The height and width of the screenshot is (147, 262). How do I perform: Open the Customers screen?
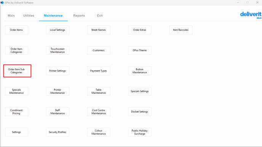[99, 51]
